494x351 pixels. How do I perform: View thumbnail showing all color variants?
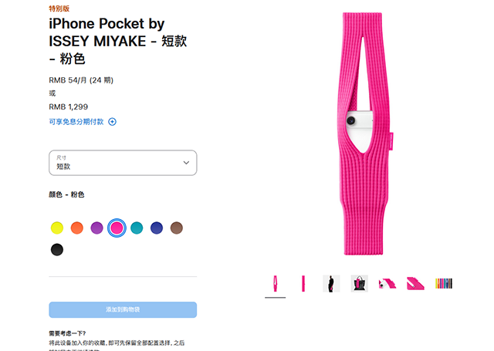444,284
